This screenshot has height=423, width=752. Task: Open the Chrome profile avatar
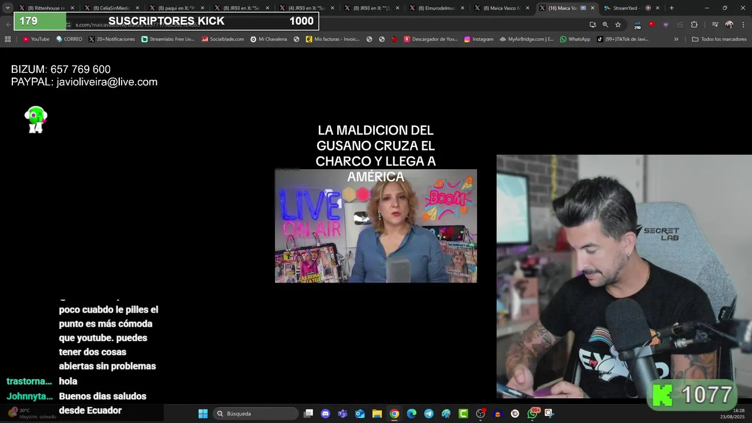click(x=729, y=25)
